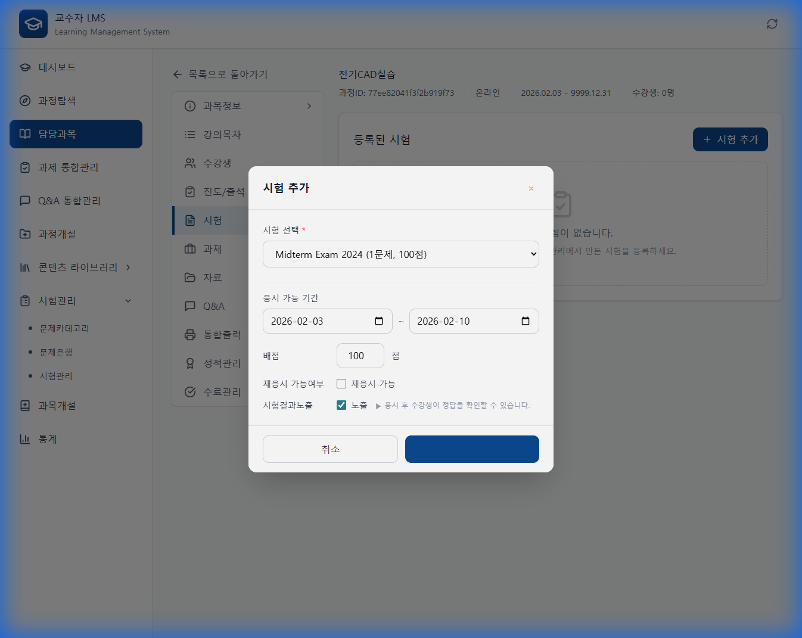Open the Midterm Exam 2024 selection dropdown
802x638 pixels.
(400, 254)
